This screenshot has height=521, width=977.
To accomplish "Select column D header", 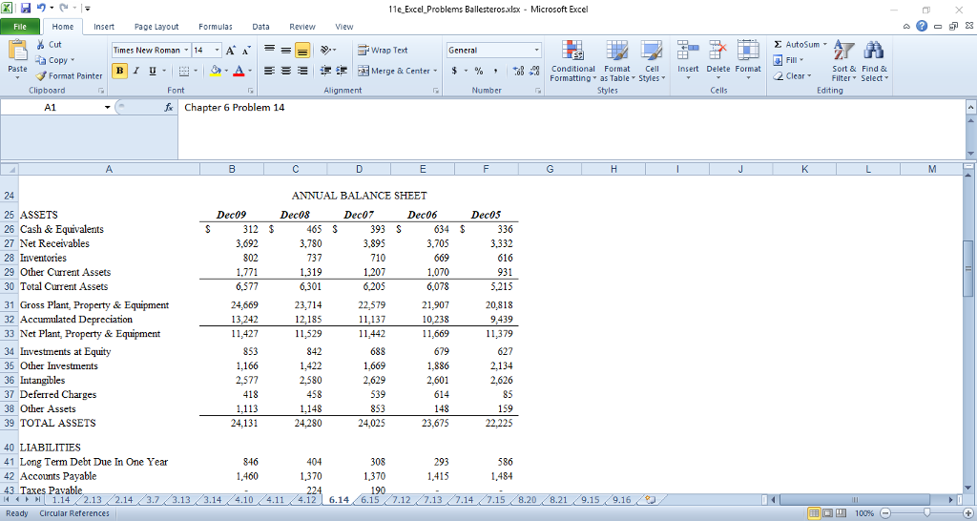I will (x=359, y=169).
